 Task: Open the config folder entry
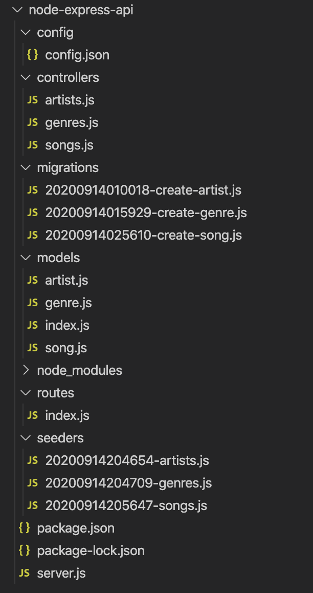[55, 32]
